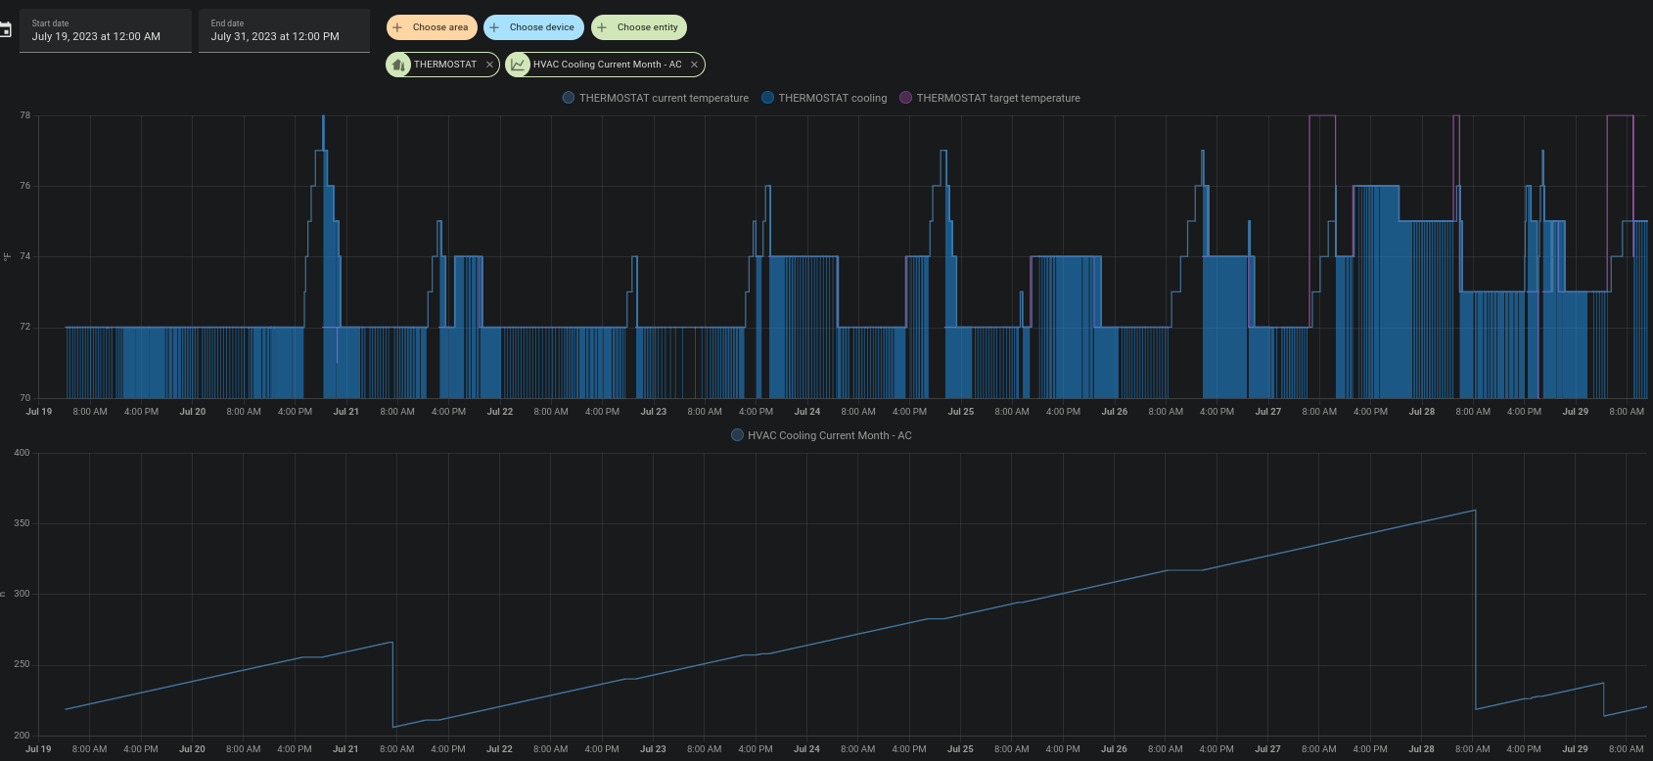The height and width of the screenshot is (761, 1653).
Task: Click the HVAC Cooling chip chart icon
Action: pos(518,65)
